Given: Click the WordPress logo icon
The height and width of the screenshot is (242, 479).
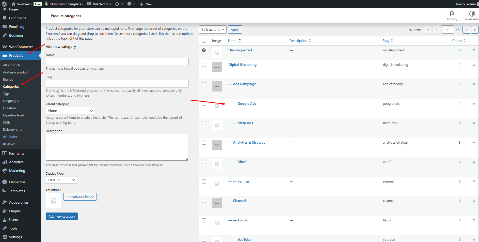Looking at the screenshot, I should tap(4, 4).
